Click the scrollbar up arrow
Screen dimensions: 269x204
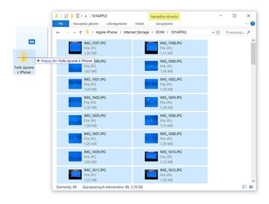[x=253, y=40]
